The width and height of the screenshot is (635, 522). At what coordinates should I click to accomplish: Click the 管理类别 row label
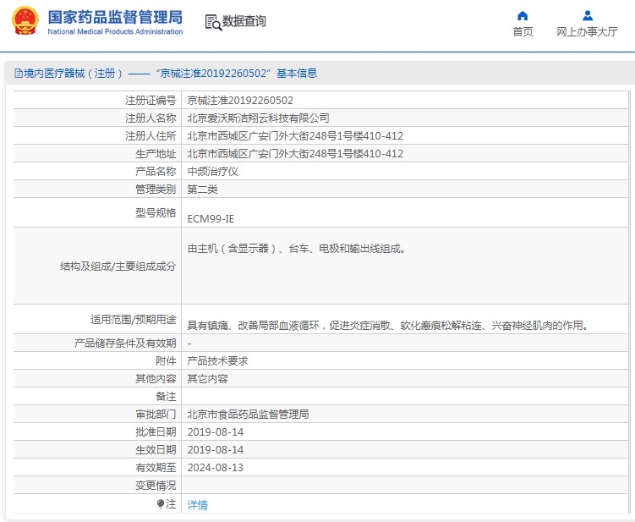coord(156,190)
